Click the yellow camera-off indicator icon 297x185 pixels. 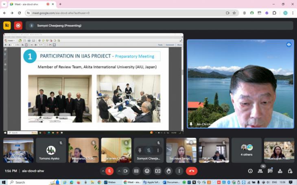click(7, 25)
